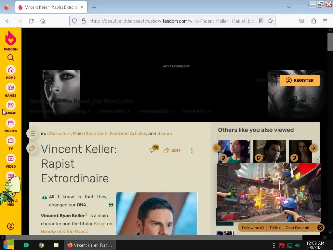Open the user profile icon in sidebar
The image size is (333, 250).
11,226
